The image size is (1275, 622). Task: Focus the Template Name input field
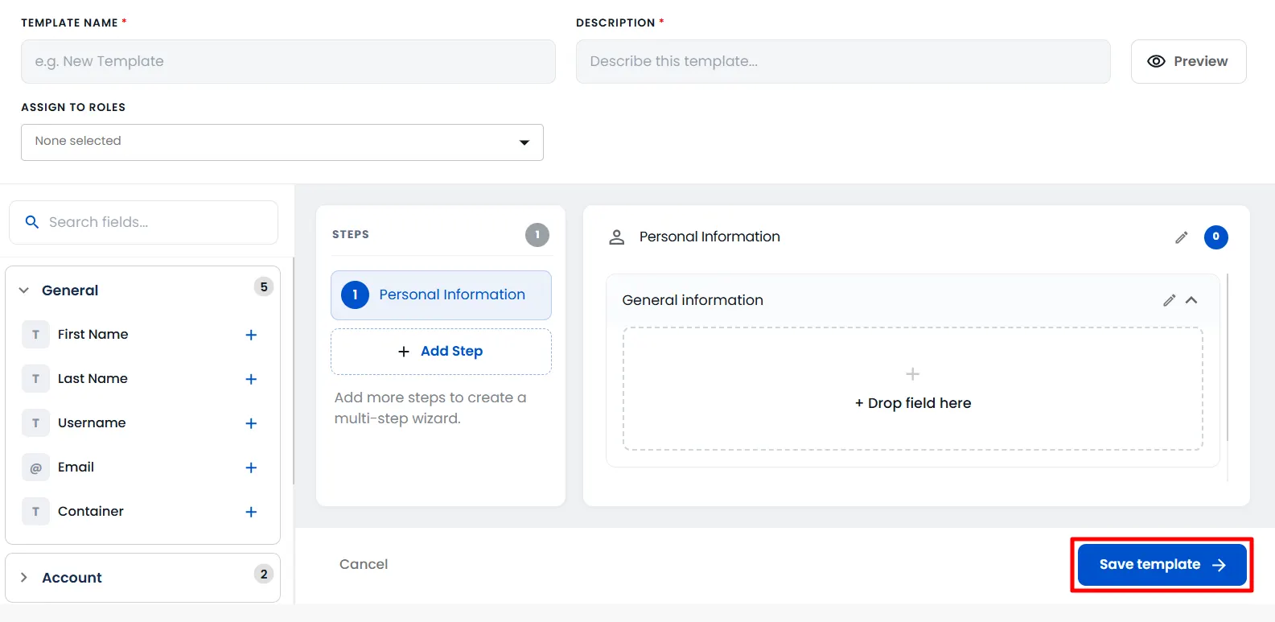point(288,61)
